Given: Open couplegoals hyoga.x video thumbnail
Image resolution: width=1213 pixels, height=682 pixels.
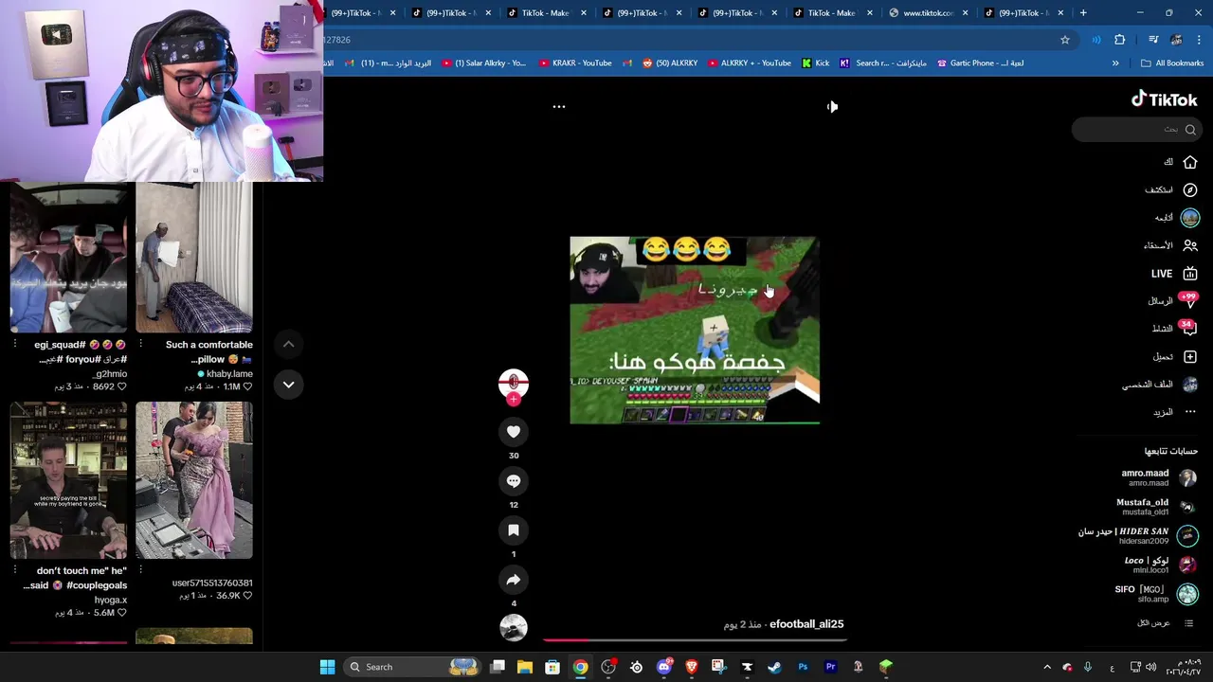Looking at the screenshot, I should [x=68, y=480].
